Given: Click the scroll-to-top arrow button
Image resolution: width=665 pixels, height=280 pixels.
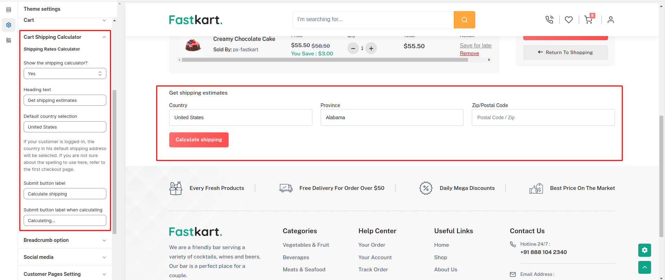Looking at the screenshot, I should pos(645,267).
